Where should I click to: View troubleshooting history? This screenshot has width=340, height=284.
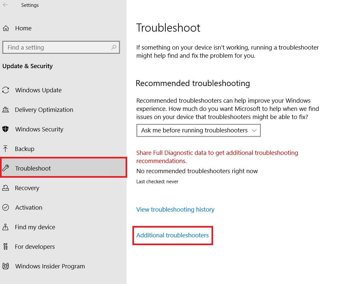(175, 209)
